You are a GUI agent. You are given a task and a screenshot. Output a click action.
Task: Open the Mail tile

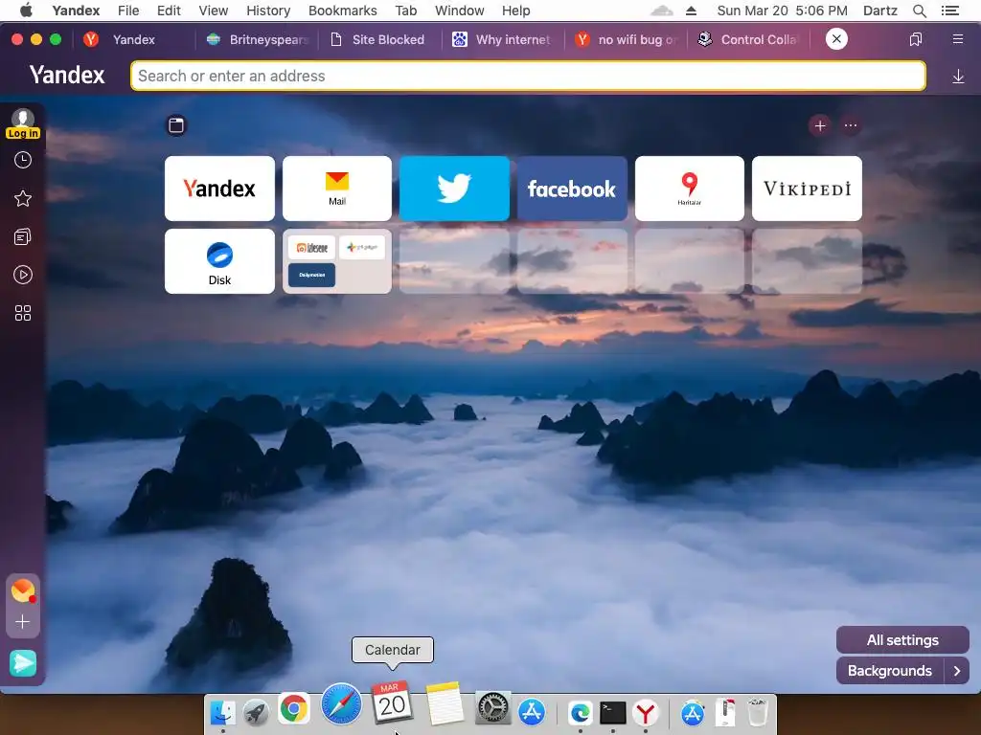coord(337,189)
